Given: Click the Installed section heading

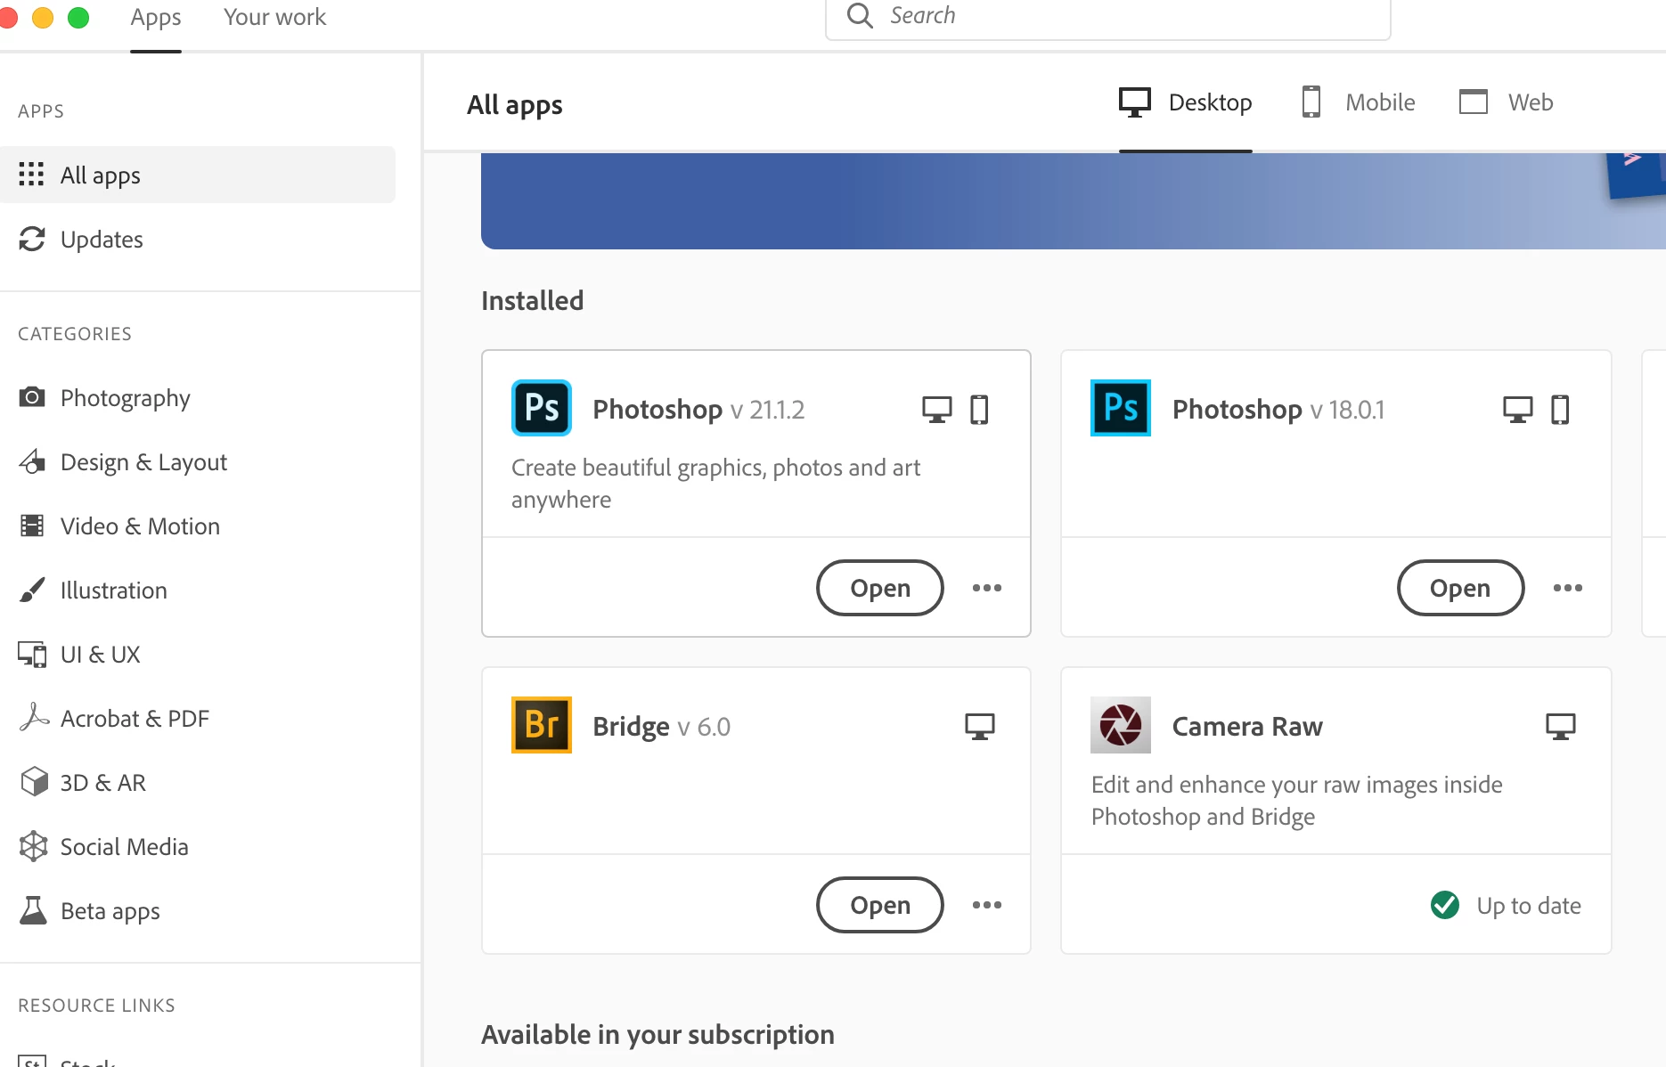Looking at the screenshot, I should (x=532, y=300).
